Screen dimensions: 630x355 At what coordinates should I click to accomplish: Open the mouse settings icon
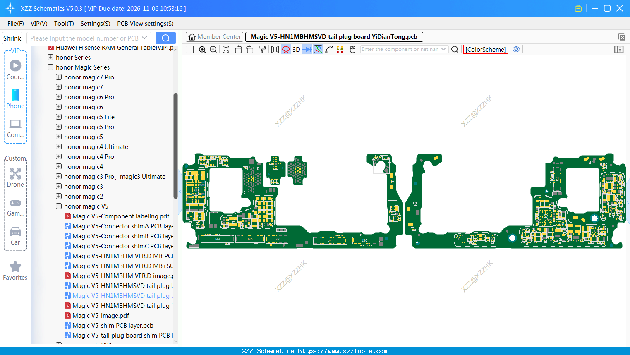click(352, 49)
